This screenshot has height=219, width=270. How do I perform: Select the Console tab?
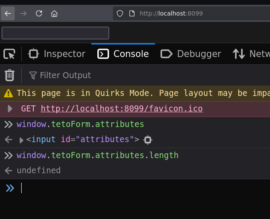click(x=123, y=54)
